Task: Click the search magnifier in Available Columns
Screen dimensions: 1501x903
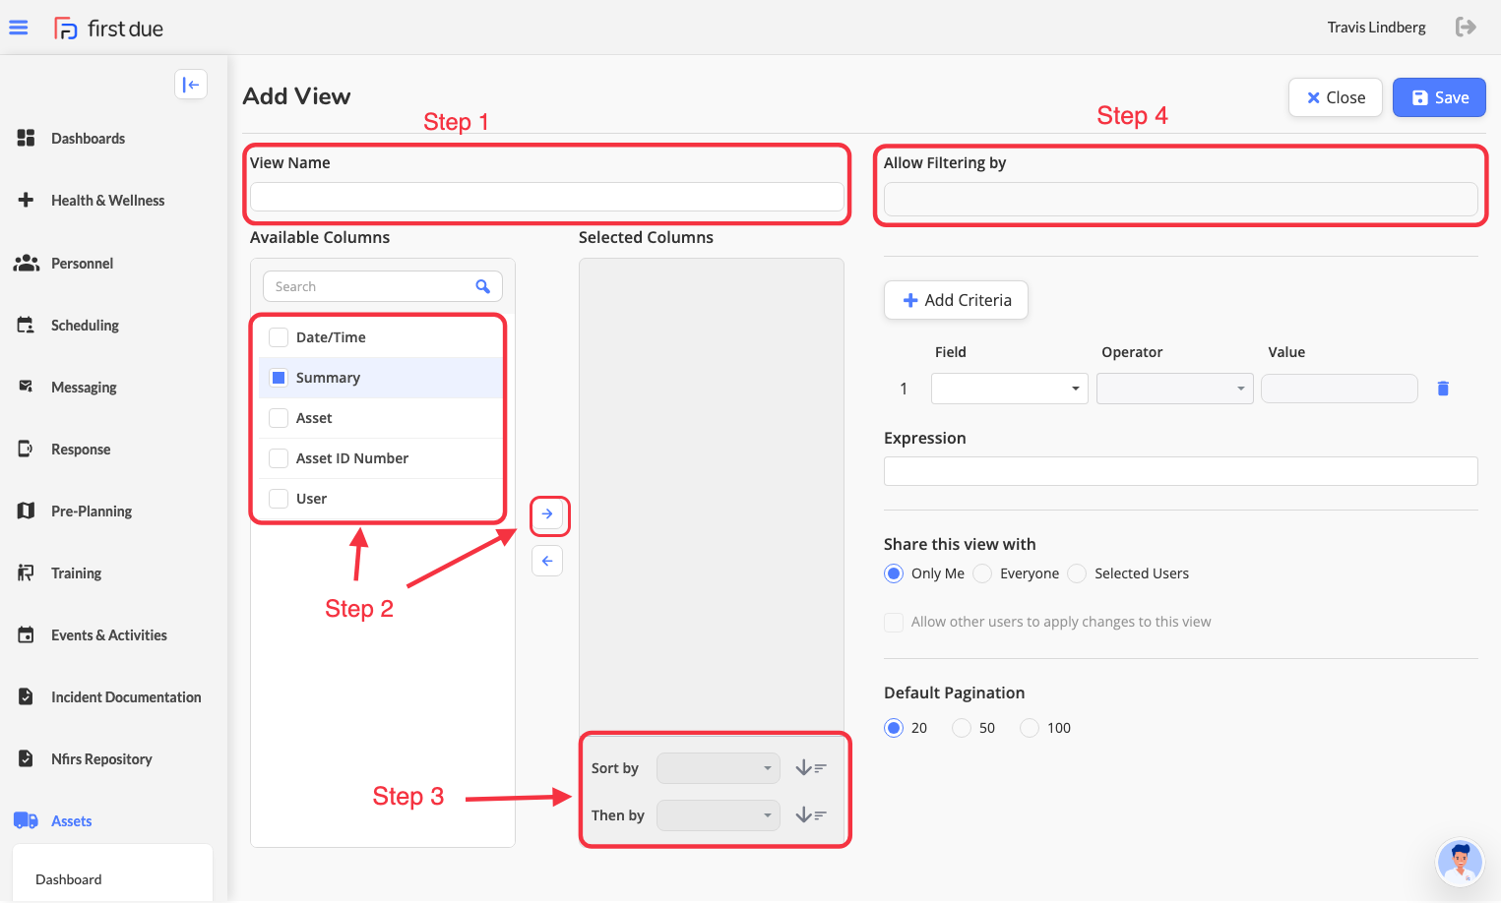Action: coord(482,286)
